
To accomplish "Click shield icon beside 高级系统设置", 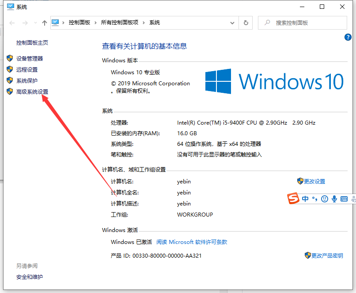I will [x=10, y=91].
